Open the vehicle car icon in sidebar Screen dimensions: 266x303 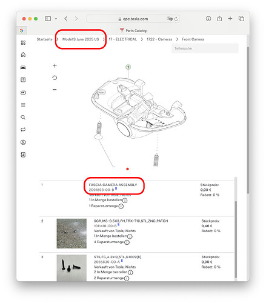point(23,67)
